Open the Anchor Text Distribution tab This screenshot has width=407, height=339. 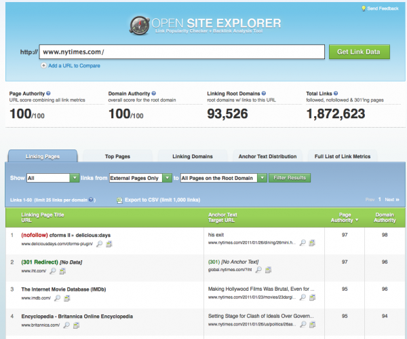click(x=267, y=156)
